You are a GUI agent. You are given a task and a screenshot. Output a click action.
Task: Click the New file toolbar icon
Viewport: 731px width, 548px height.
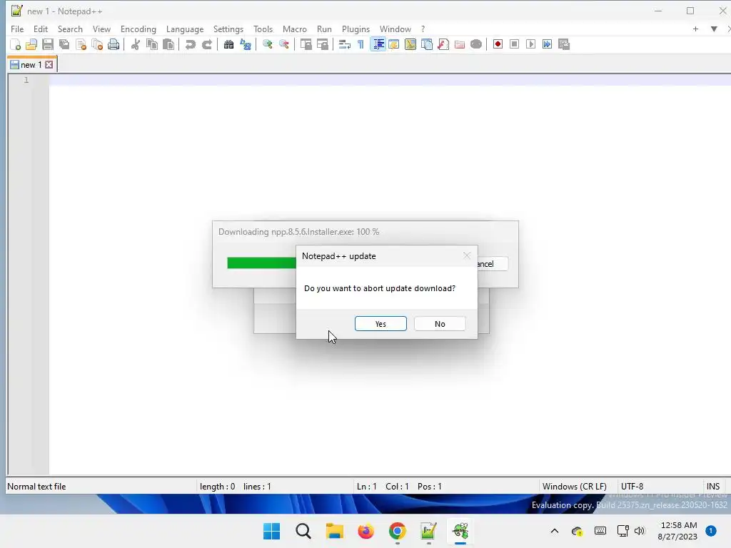click(x=15, y=44)
